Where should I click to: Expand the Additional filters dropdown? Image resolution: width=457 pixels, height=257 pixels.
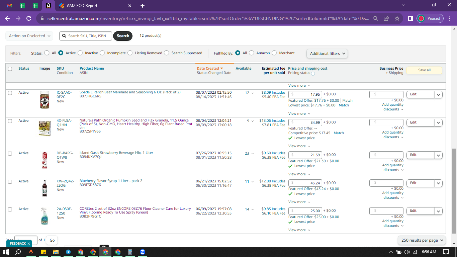327,54
